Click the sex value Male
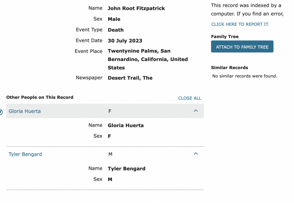The width and height of the screenshot is (294, 203). (114, 19)
